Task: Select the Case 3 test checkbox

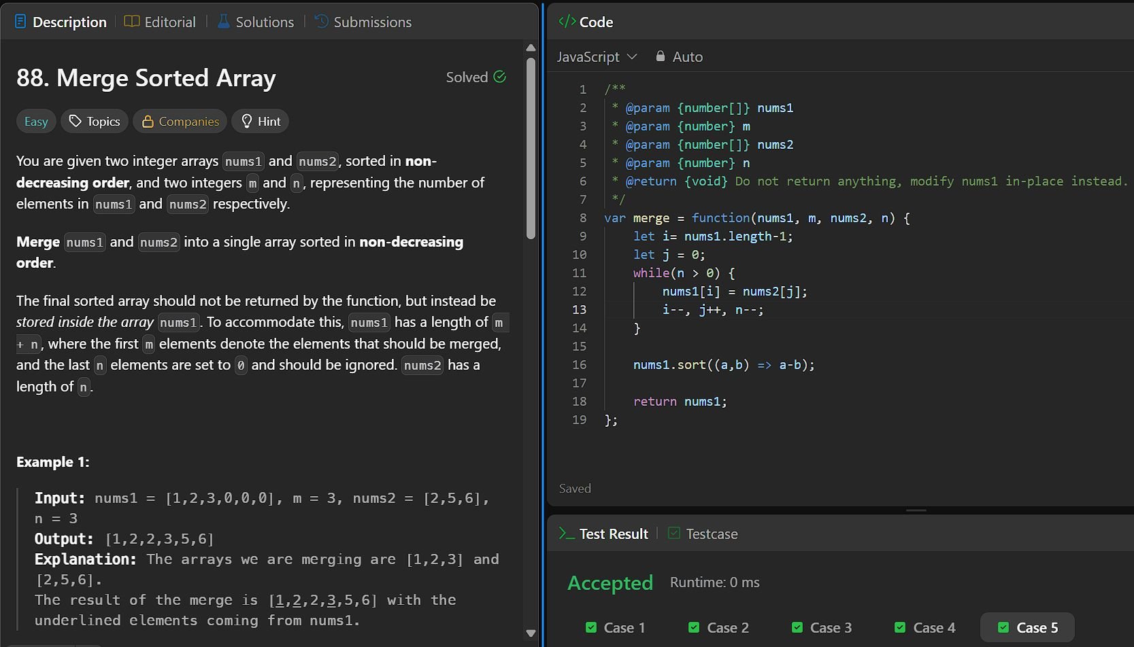Action: click(797, 627)
